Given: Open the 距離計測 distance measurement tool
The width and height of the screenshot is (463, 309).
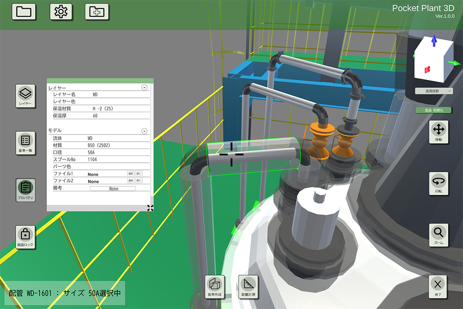Looking at the screenshot, I should (x=248, y=287).
